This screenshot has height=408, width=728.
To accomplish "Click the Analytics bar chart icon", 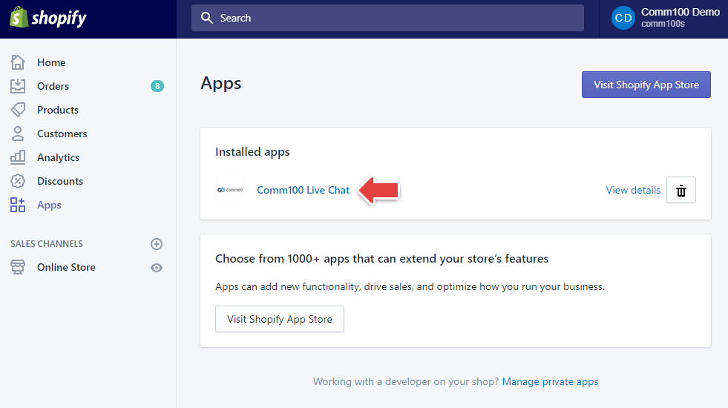I will tap(18, 157).
